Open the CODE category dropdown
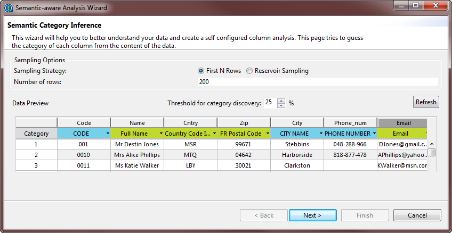The width and height of the screenshot is (452, 233). click(x=108, y=134)
